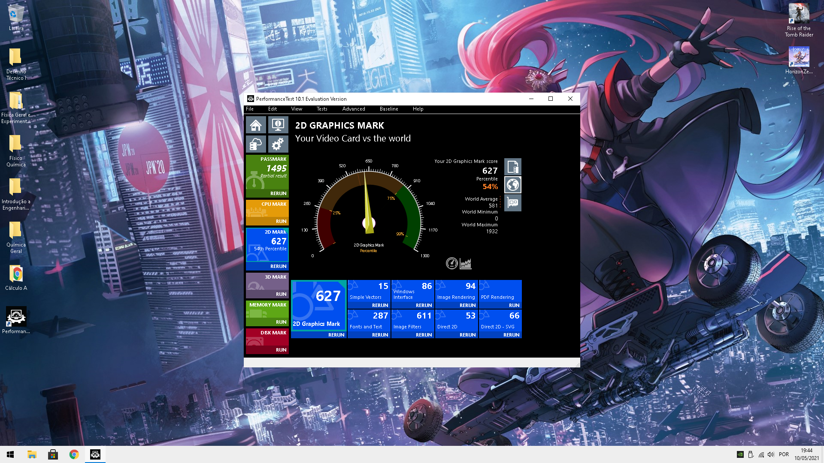
Task: Open the volume control in tray
Action: coord(771,454)
